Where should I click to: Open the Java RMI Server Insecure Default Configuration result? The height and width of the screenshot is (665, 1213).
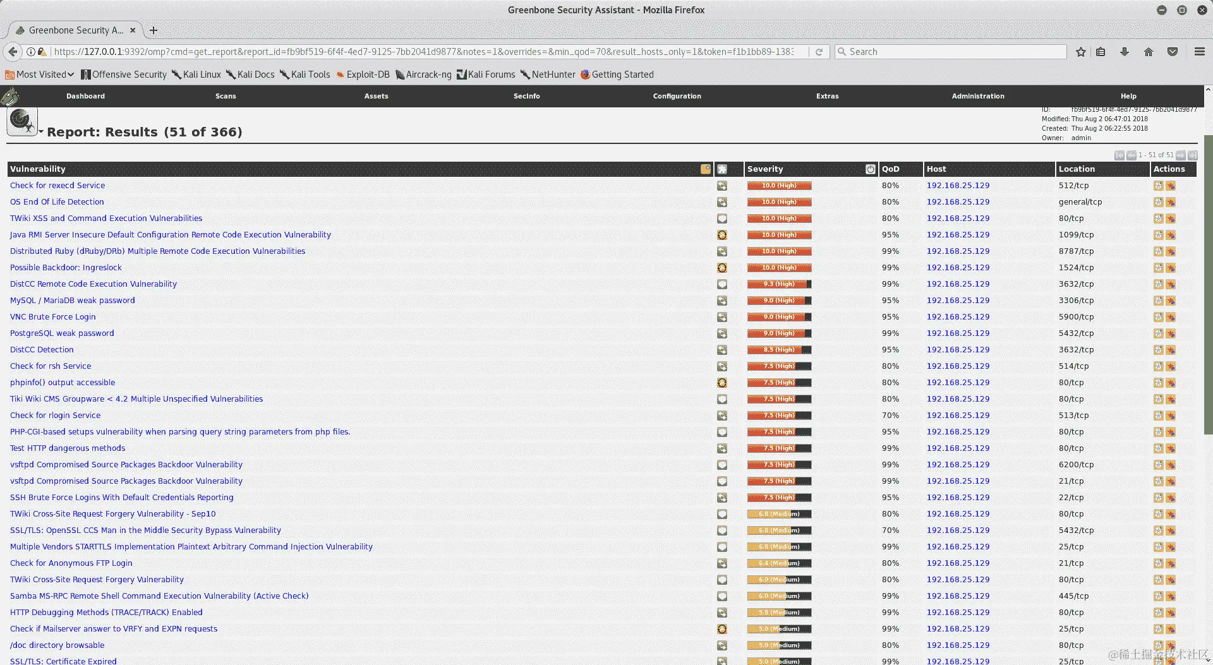(171, 235)
